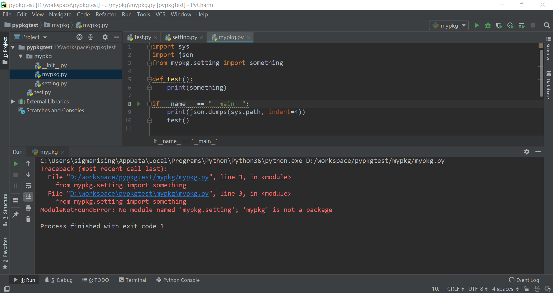Move down the stack trace
Screen dimensions: 553x293
click(x=28, y=175)
